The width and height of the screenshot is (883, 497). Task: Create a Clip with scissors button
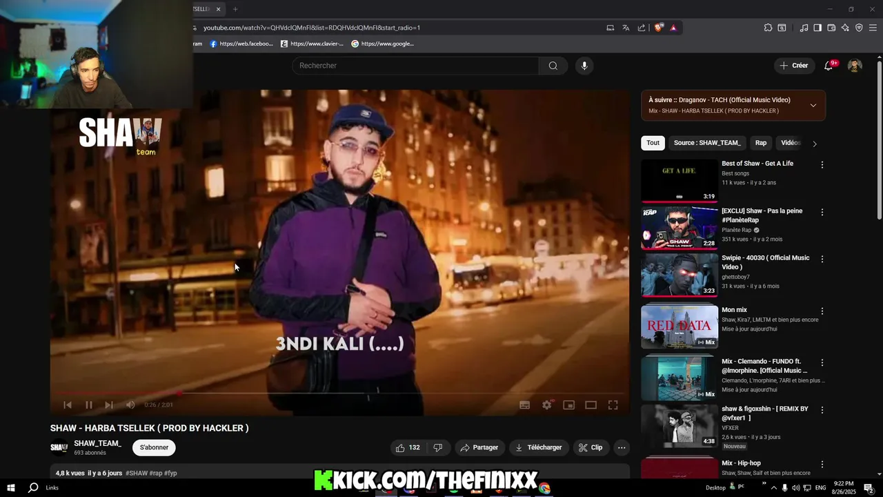click(x=591, y=447)
